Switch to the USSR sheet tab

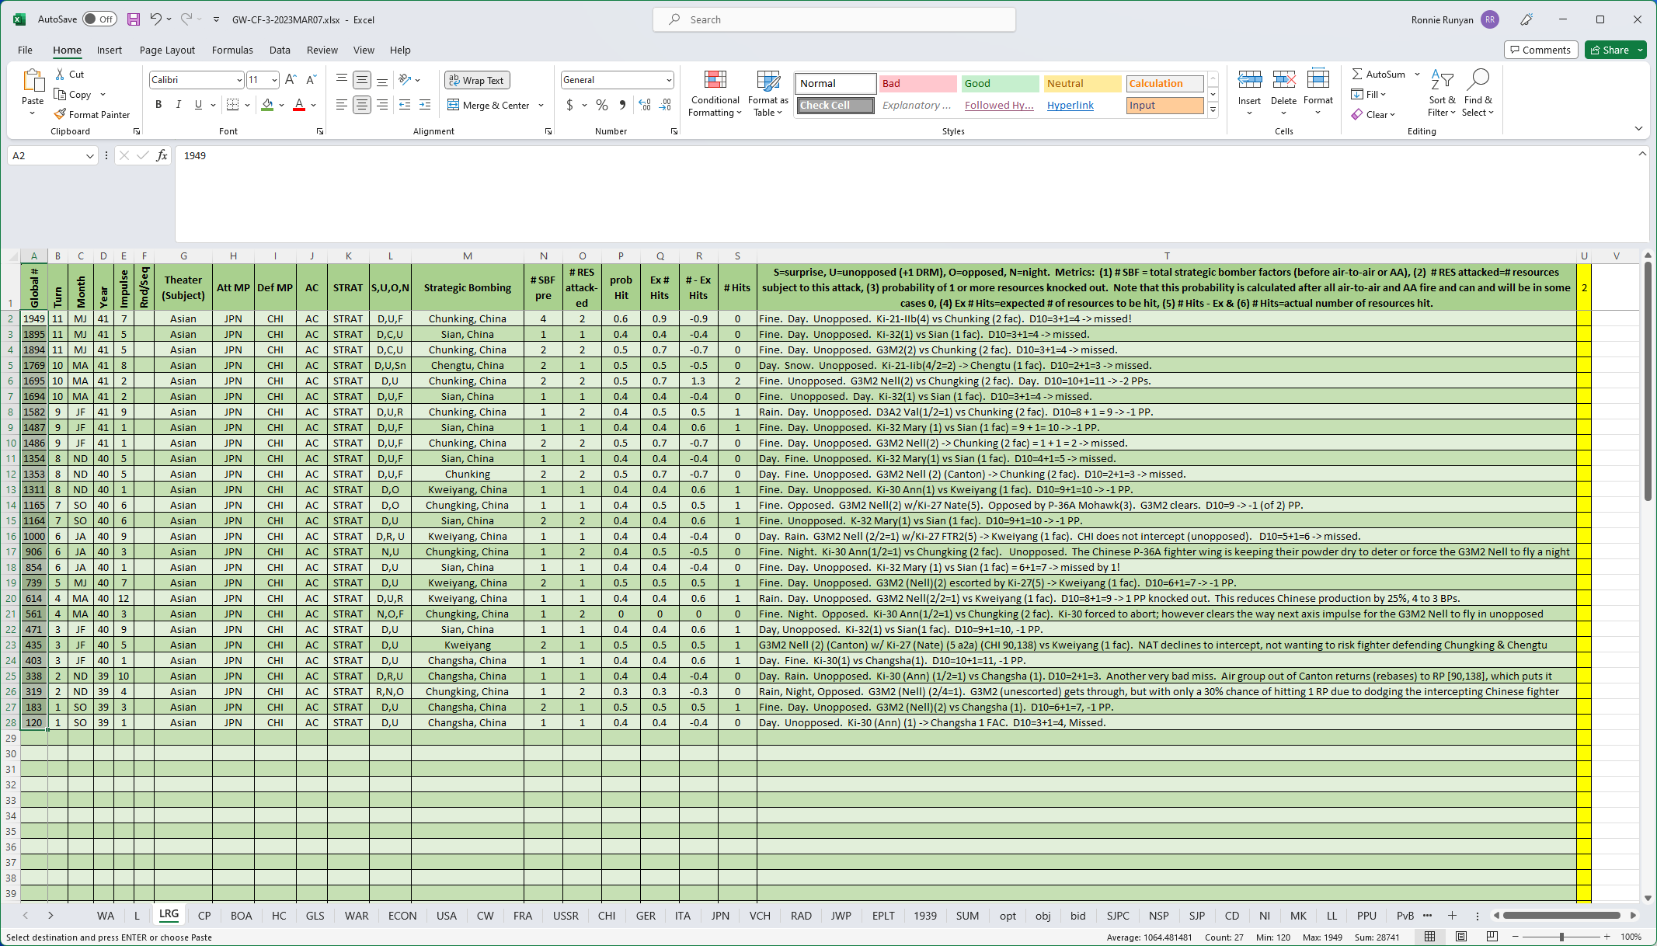point(566,916)
